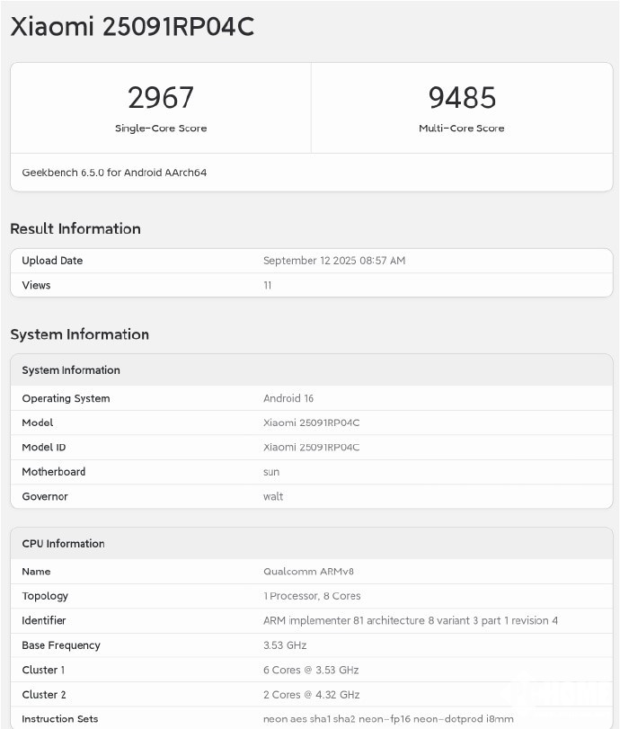This screenshot has height=729, width=620.
Task: Select the neon aes sha1 sha2 instruction sets value
Action: [388, 719]
